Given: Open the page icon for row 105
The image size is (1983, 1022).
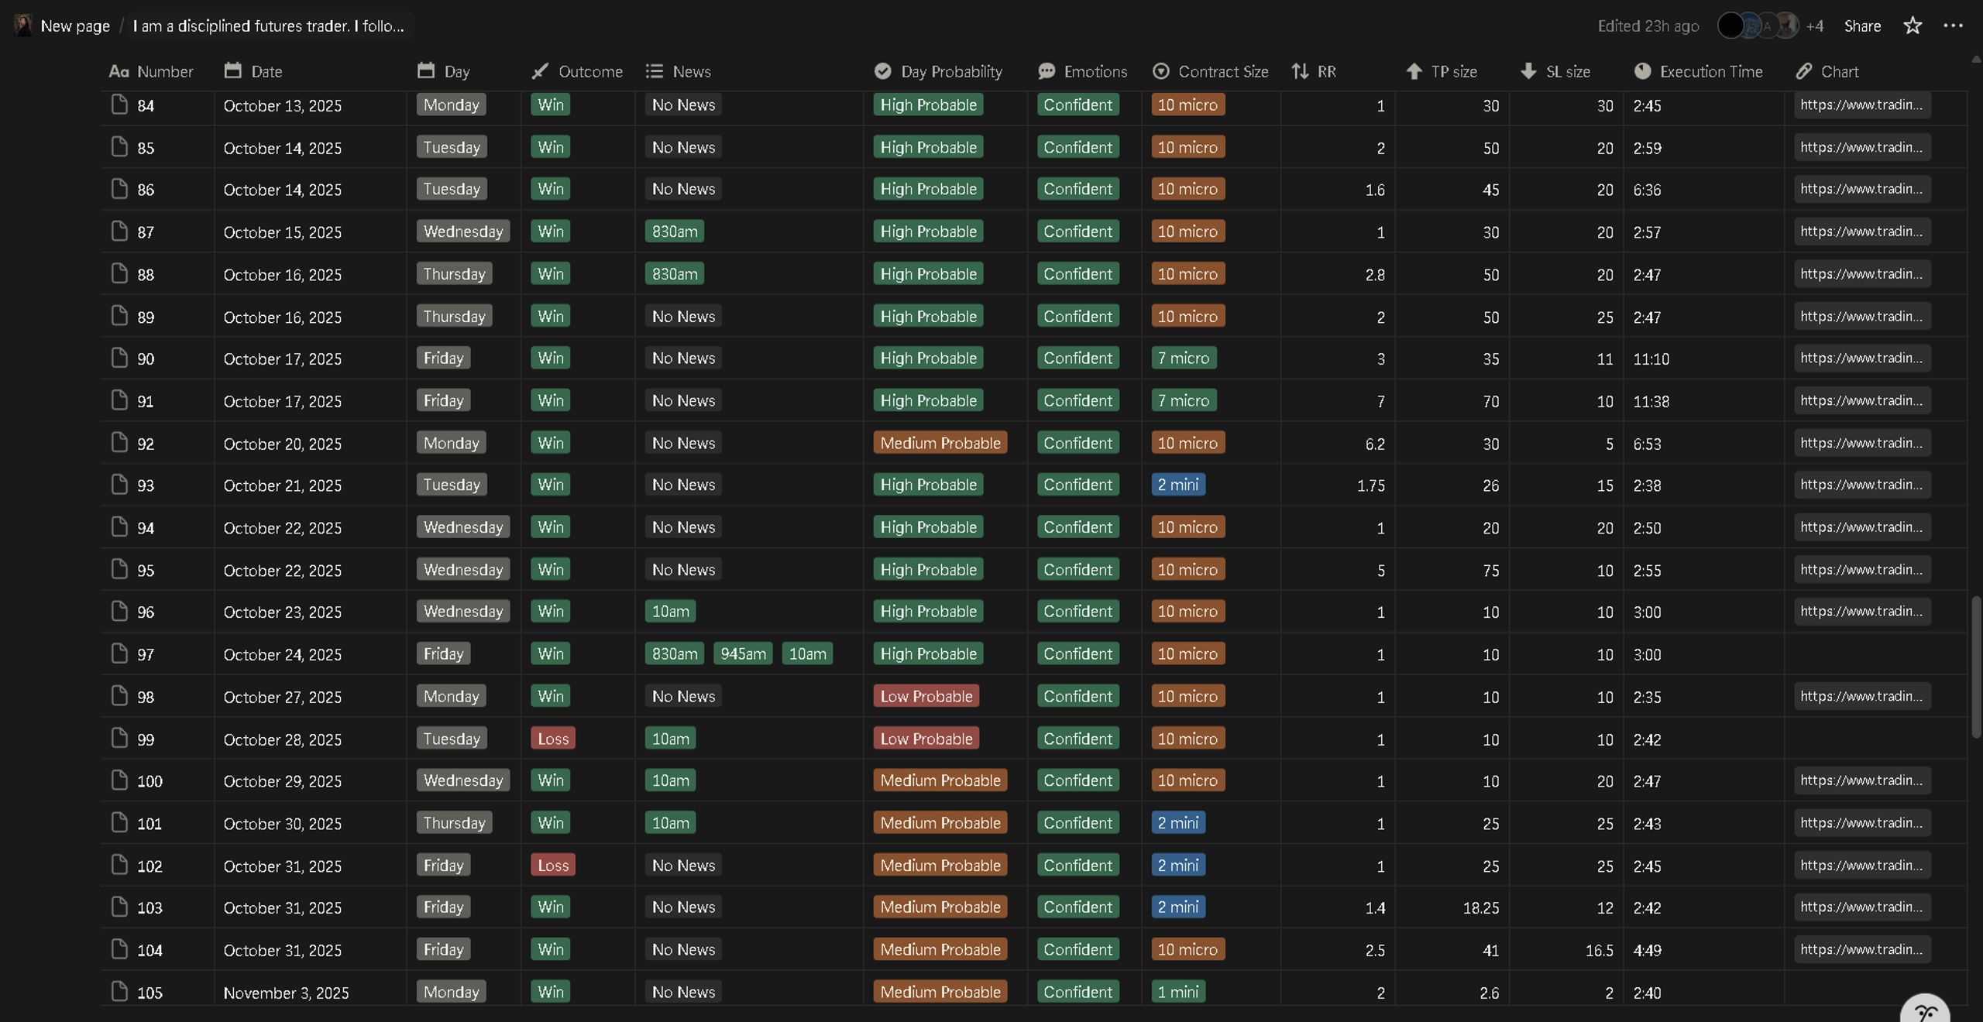Looking at the screenshot, I should coord(119,992).
